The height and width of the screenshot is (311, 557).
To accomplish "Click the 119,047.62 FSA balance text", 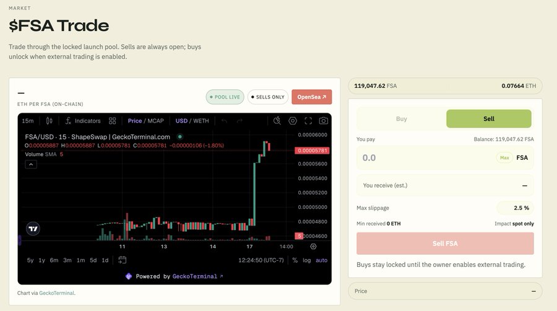I will 376,86.
